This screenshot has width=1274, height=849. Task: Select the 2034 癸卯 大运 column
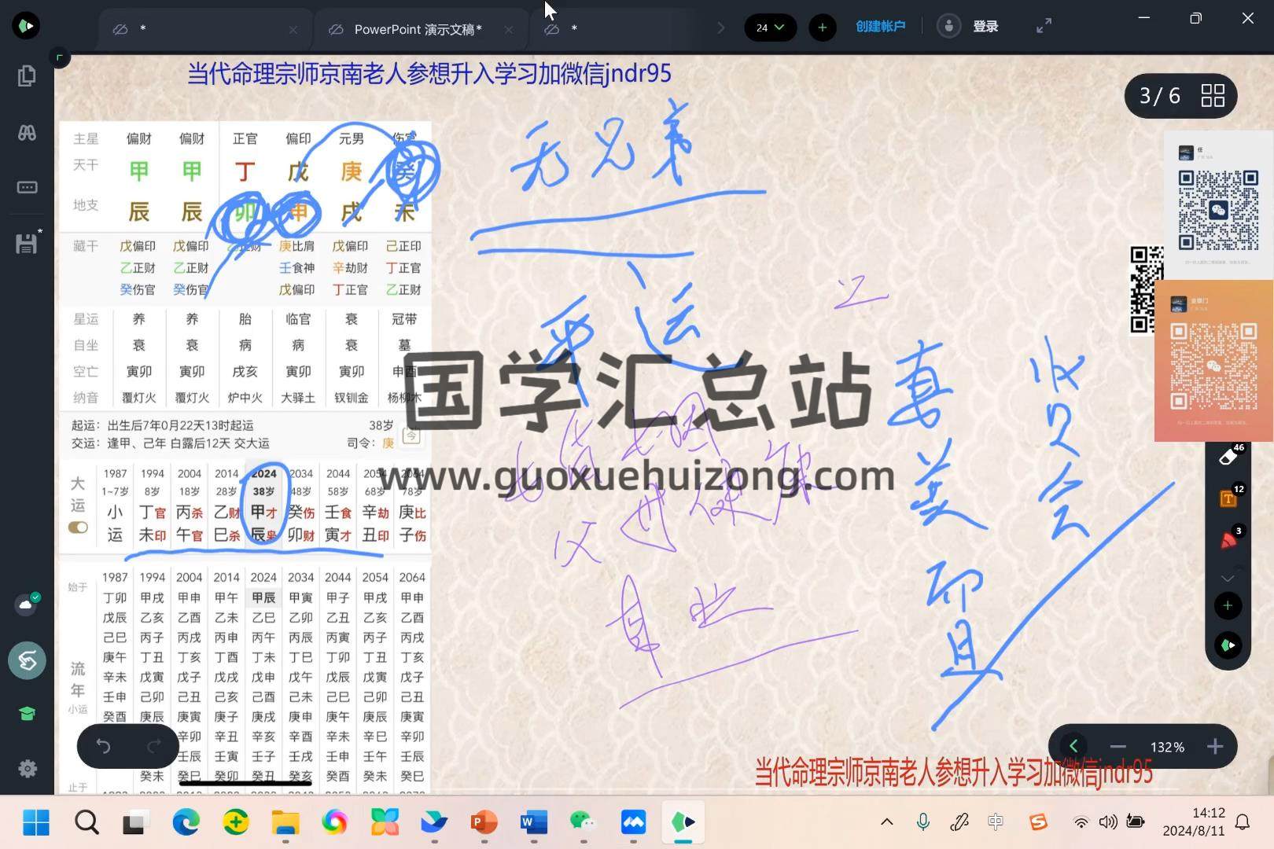(x=301, y=504)
